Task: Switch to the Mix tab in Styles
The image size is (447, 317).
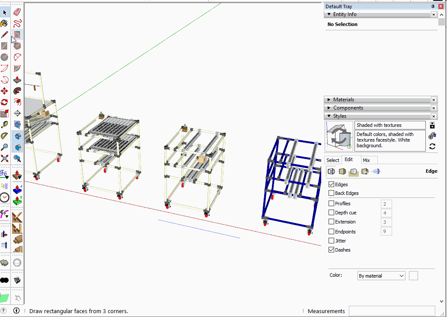Action: click(x=366, y=160)
